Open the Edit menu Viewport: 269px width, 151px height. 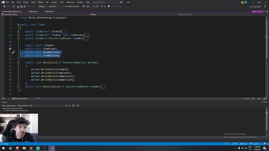[13, 2]
